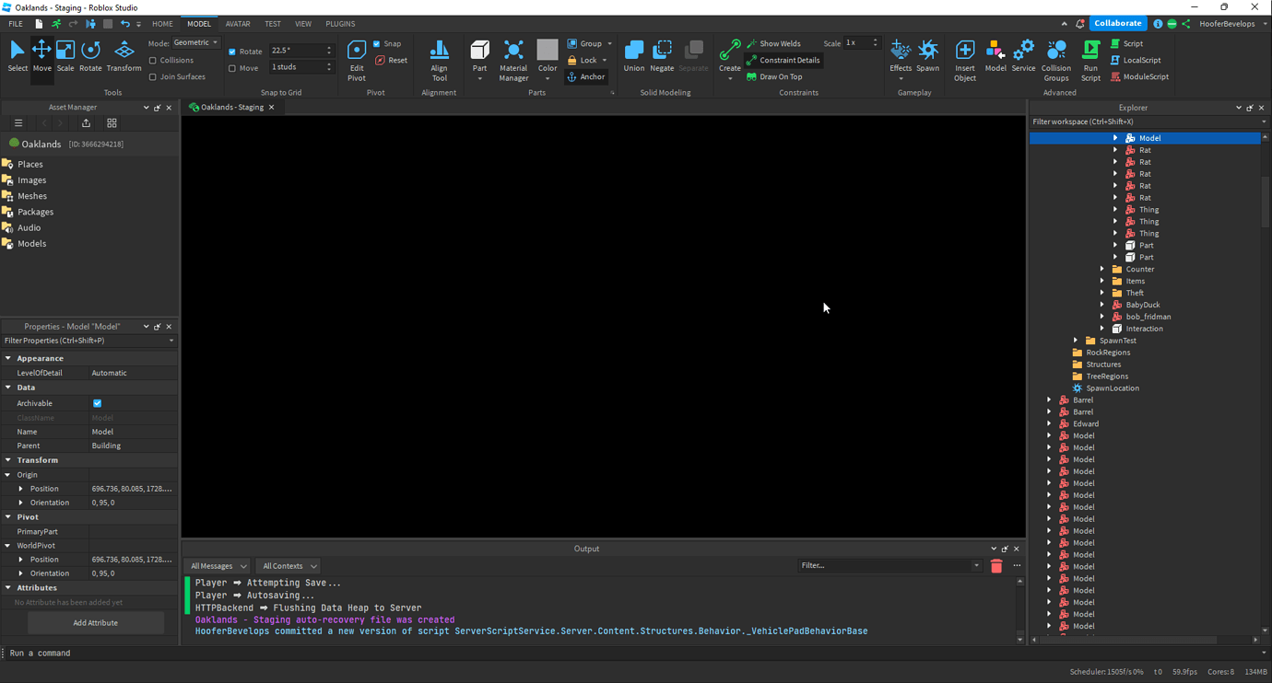
Task: Click the Add Attribute button
Action: click(x=96, y=623)
